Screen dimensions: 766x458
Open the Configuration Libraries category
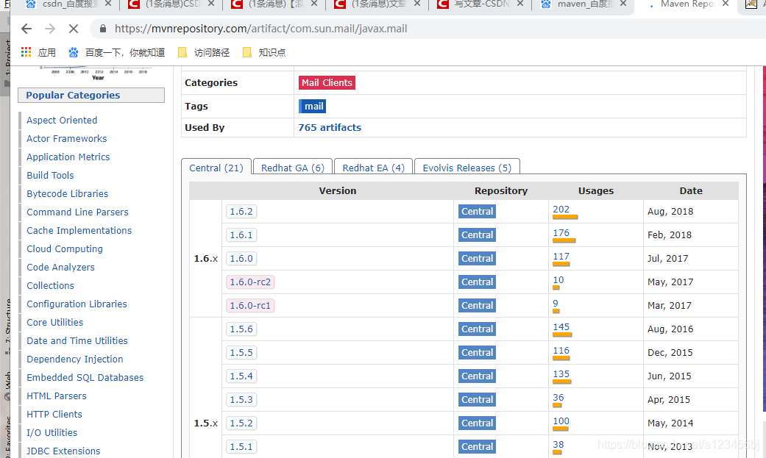(77, 304)
